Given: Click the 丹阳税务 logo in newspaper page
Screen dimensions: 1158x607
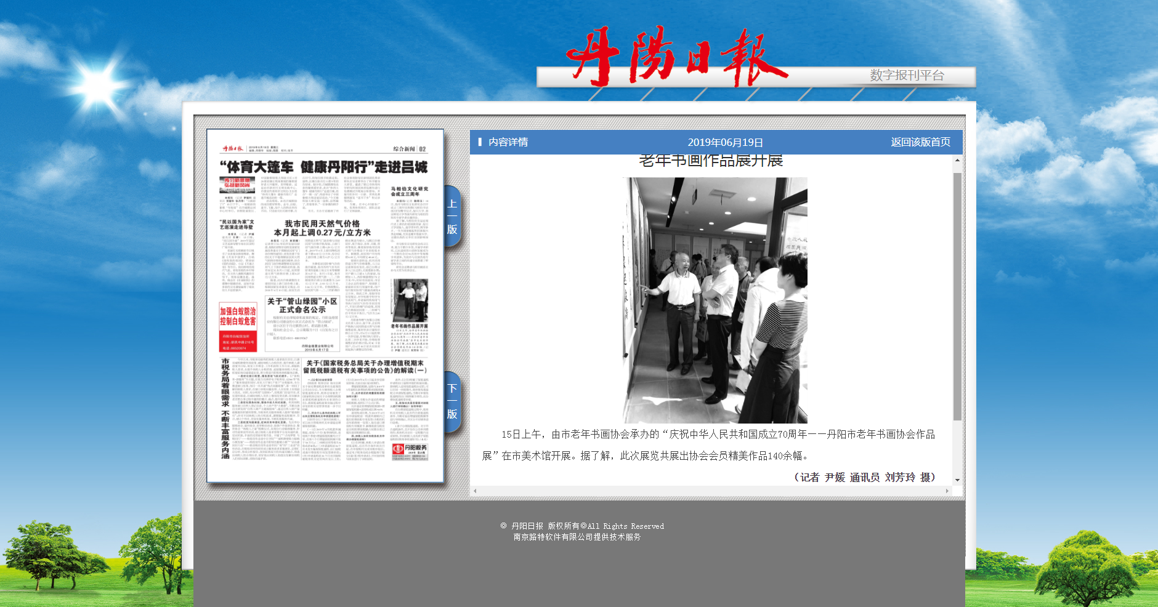Looking at the screenshot, I should [410, 450].
